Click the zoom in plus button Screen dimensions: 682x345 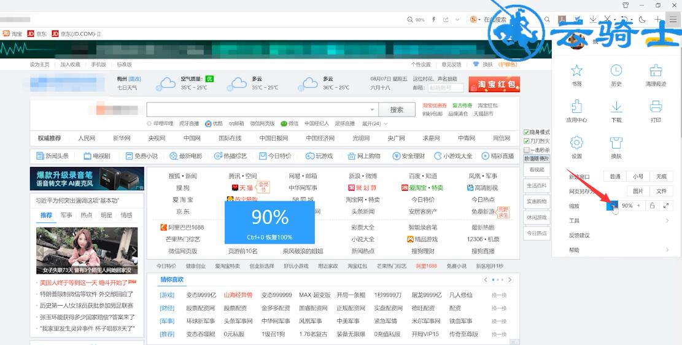[x=638, y=206]
